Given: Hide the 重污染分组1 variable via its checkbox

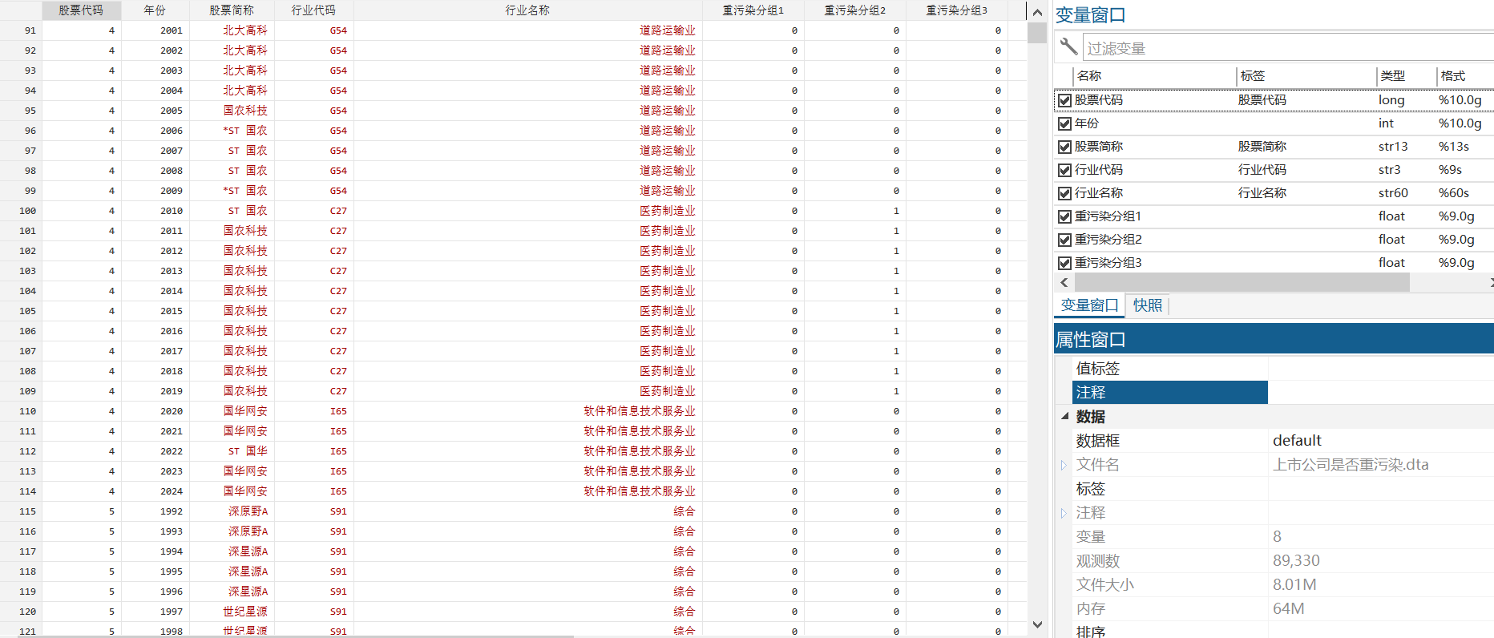Looking at the screenshot, I should tap(1064, 216).
